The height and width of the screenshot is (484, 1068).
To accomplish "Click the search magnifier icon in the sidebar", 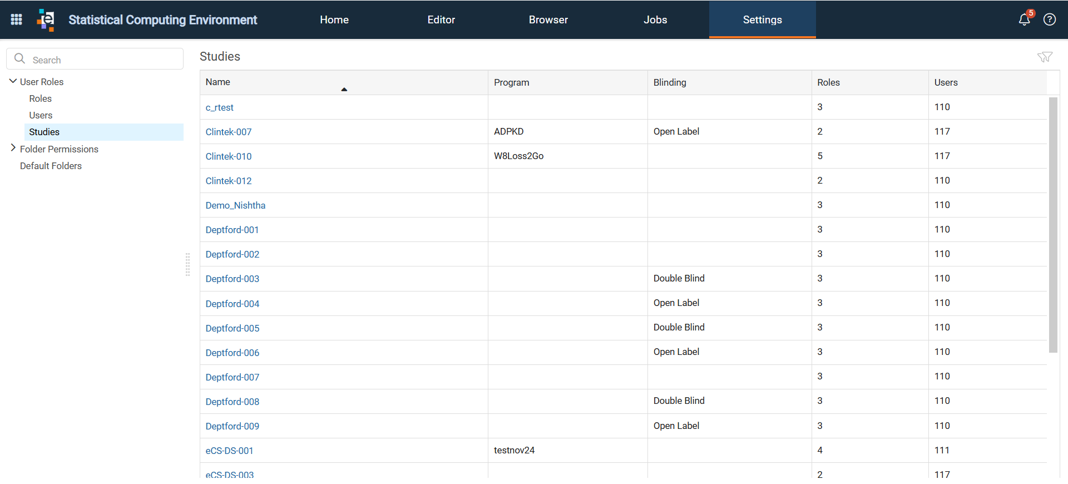I will [19, 58].
